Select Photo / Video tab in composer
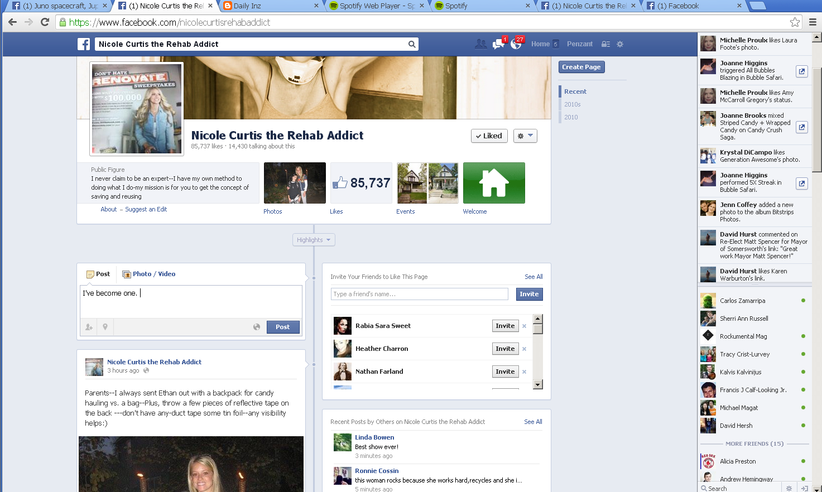Viewport: 822px width, 492px height. coord(149,274)
